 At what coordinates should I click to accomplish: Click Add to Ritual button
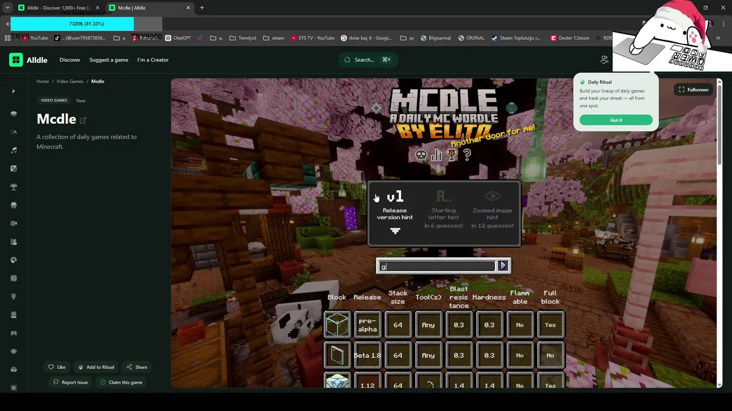[96, 367]
